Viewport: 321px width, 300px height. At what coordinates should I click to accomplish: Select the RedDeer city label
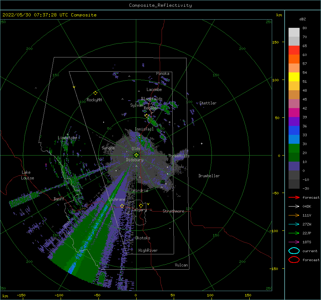tap(151, 108)
